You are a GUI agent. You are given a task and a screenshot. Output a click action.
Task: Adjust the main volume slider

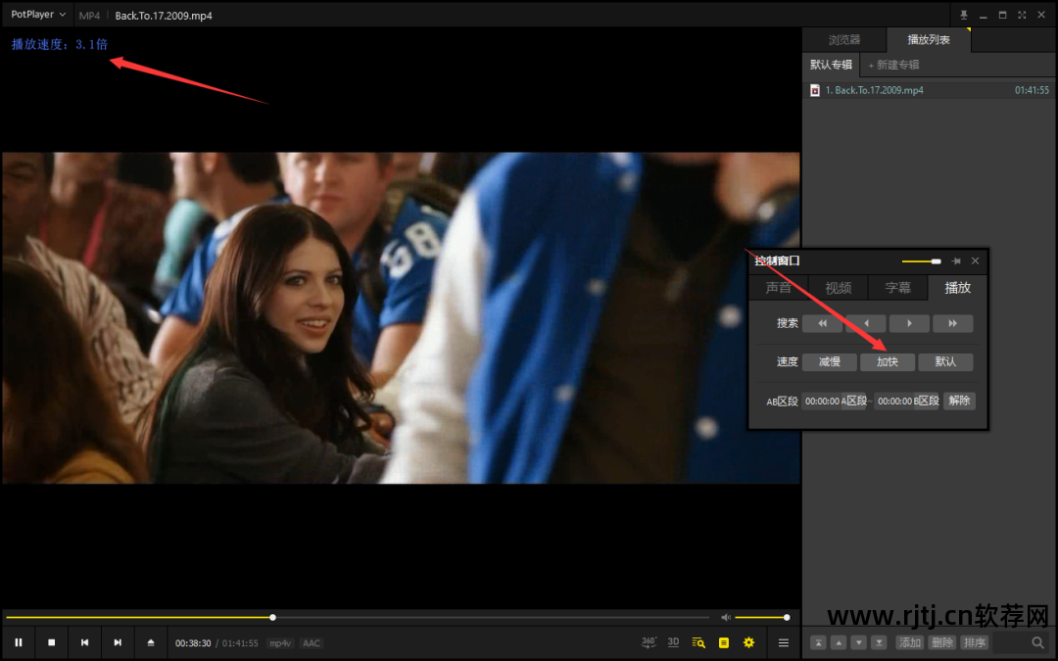pyautogui.click(x=762, y=617)
